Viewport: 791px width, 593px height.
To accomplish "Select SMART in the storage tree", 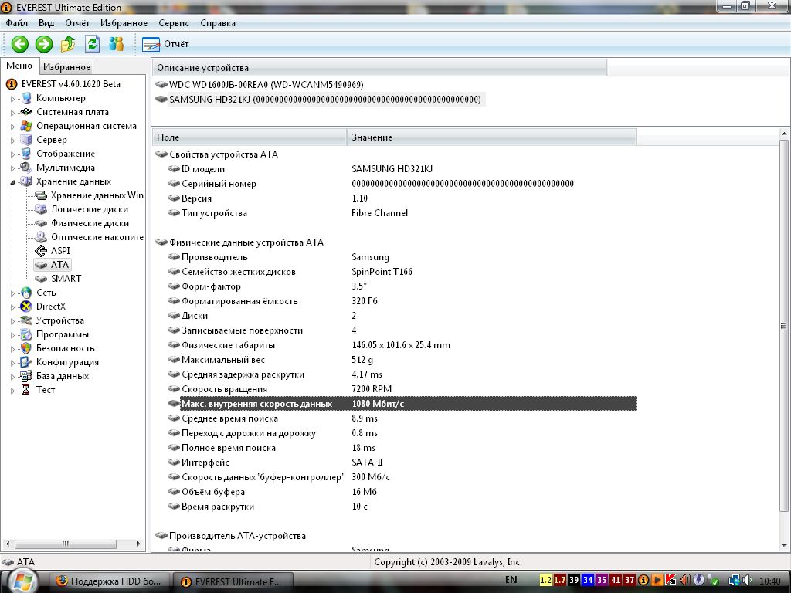I will point(66,279).
